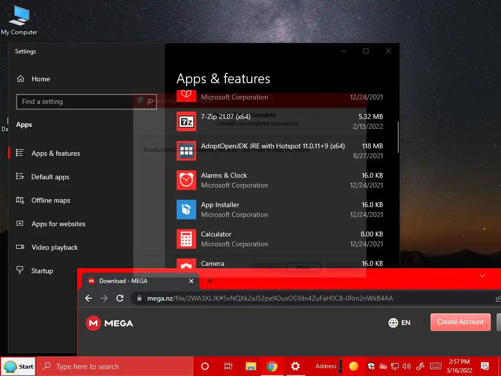Click the yellow circle tray icon
This screenshot has height=376, width=501.
click(x=353, y=366)
